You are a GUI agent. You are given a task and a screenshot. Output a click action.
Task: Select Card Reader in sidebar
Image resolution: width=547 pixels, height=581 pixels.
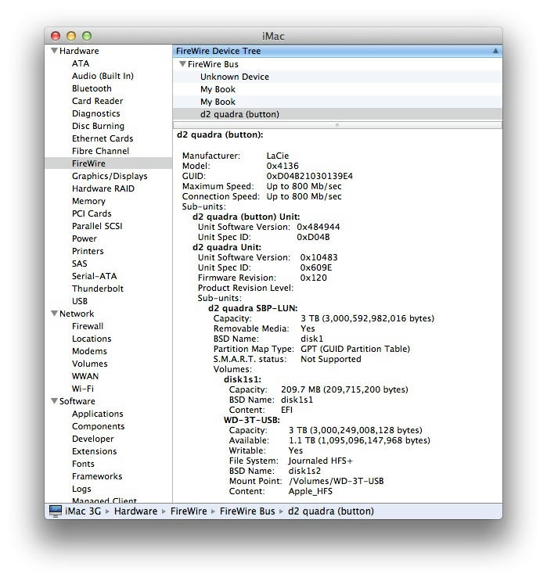pyautogui.click(x=98, y=101)
